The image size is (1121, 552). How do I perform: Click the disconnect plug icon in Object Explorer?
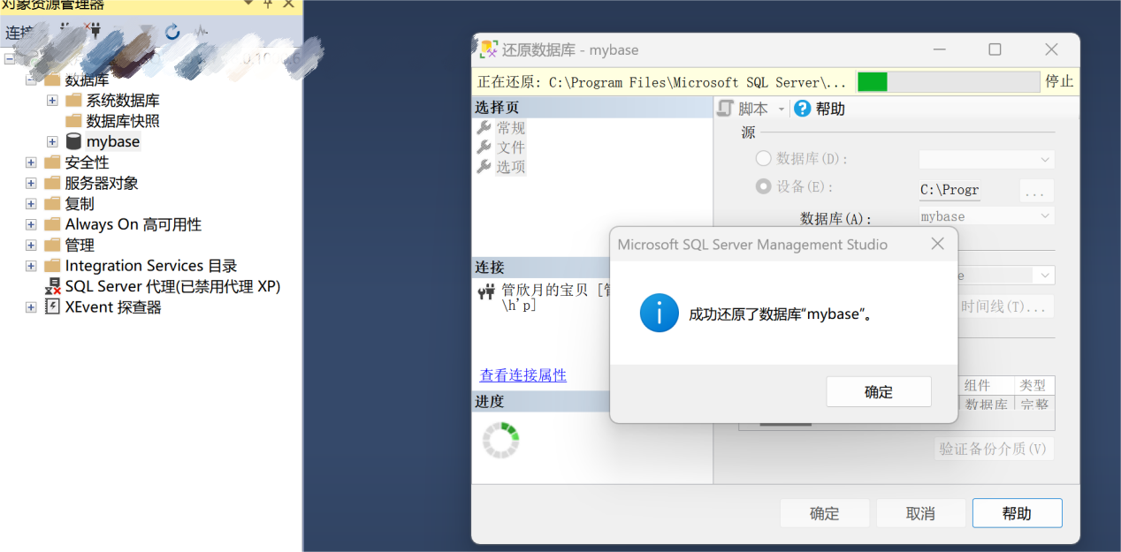pyautogui.click(x=92, y=30)
